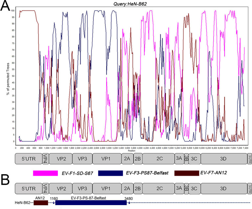
Task: Click the navy EV-F3-PS87-Belfast legend swatch
Action: (111, 173)
